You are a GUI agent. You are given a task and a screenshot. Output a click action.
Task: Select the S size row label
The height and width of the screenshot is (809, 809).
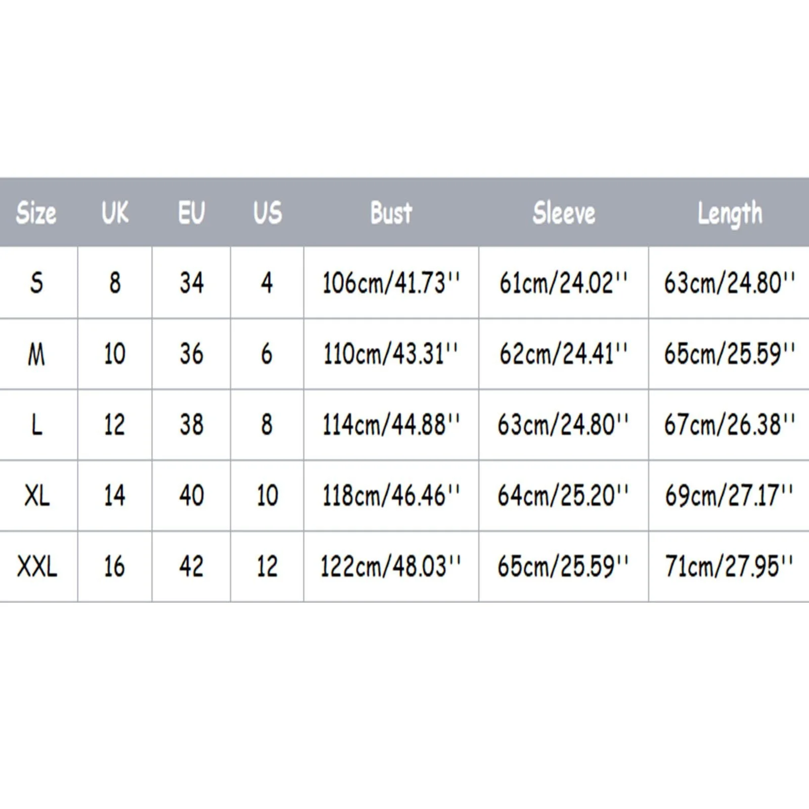tap(36, 283)
